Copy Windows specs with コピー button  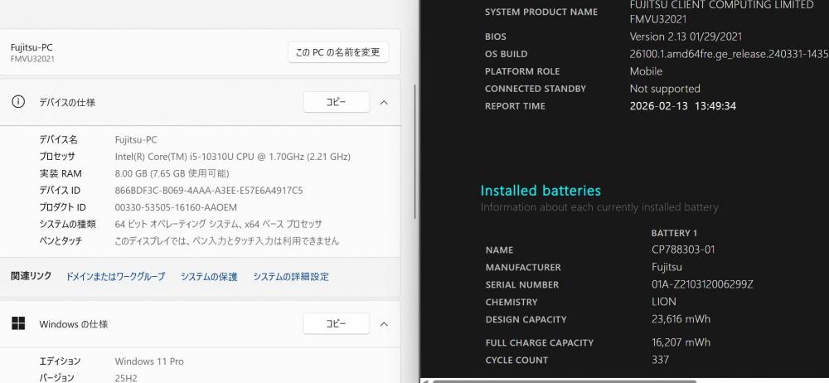coord(336,323)
